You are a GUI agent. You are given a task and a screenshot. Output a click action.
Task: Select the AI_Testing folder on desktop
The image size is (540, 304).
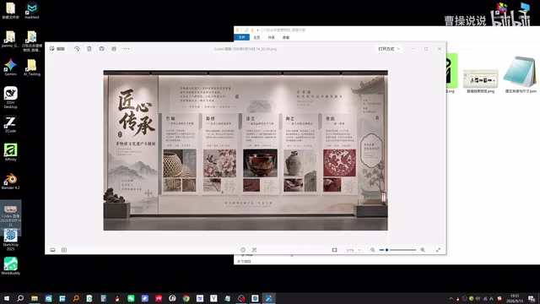click(32, 68)
